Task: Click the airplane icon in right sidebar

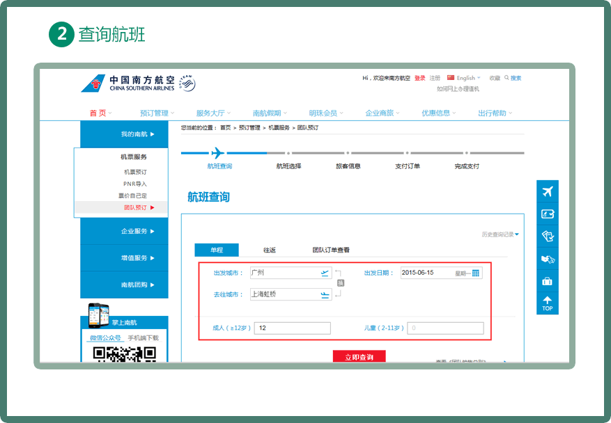Action: [547, 192]
